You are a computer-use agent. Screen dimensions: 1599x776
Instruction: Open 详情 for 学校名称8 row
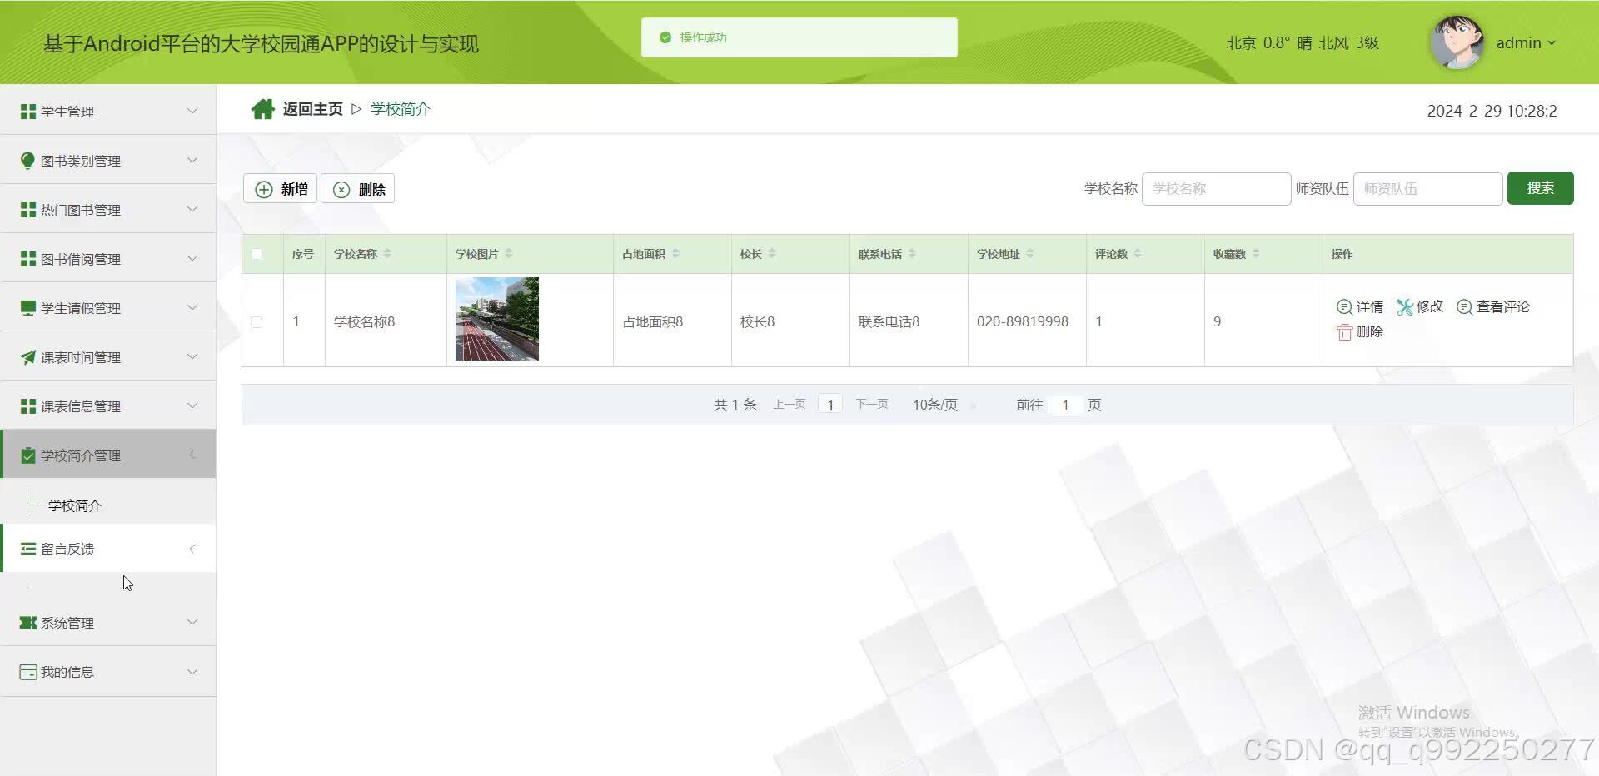pyautogui.click(x=1360, y=307)
